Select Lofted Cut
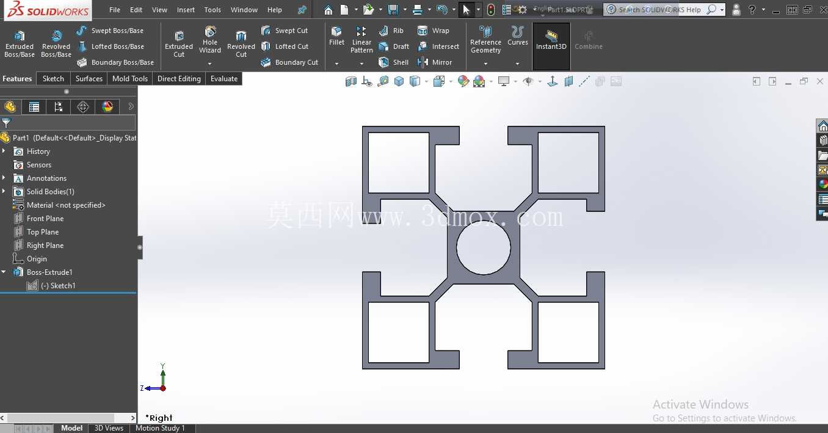The width and height of the screenshot is (828, 433). click(285, 46)
